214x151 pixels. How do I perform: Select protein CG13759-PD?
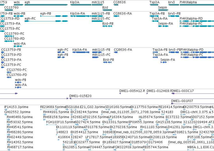[11, 55]
